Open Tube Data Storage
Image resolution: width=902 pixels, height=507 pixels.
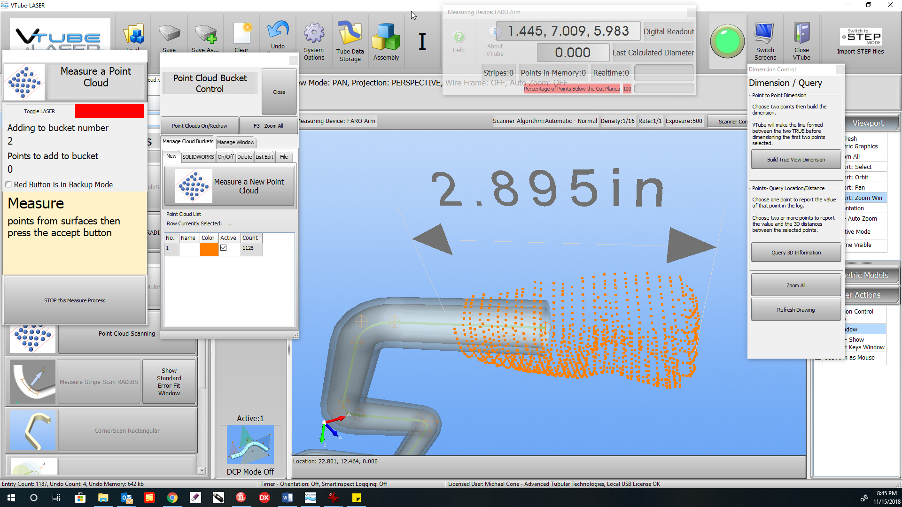pyautogui.click(x=350, y=34)
